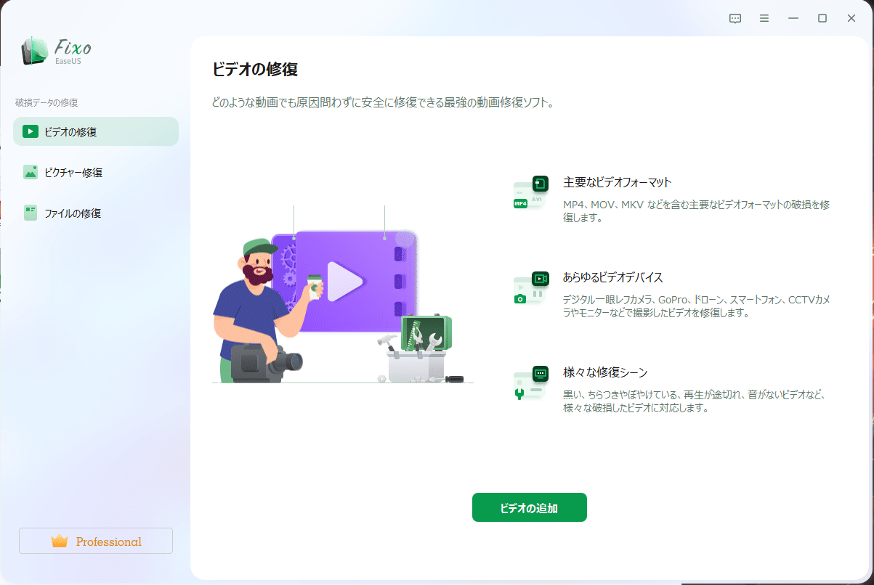
Task: Click the 様々な修復シーン heading
Action: tap(605, 372)
